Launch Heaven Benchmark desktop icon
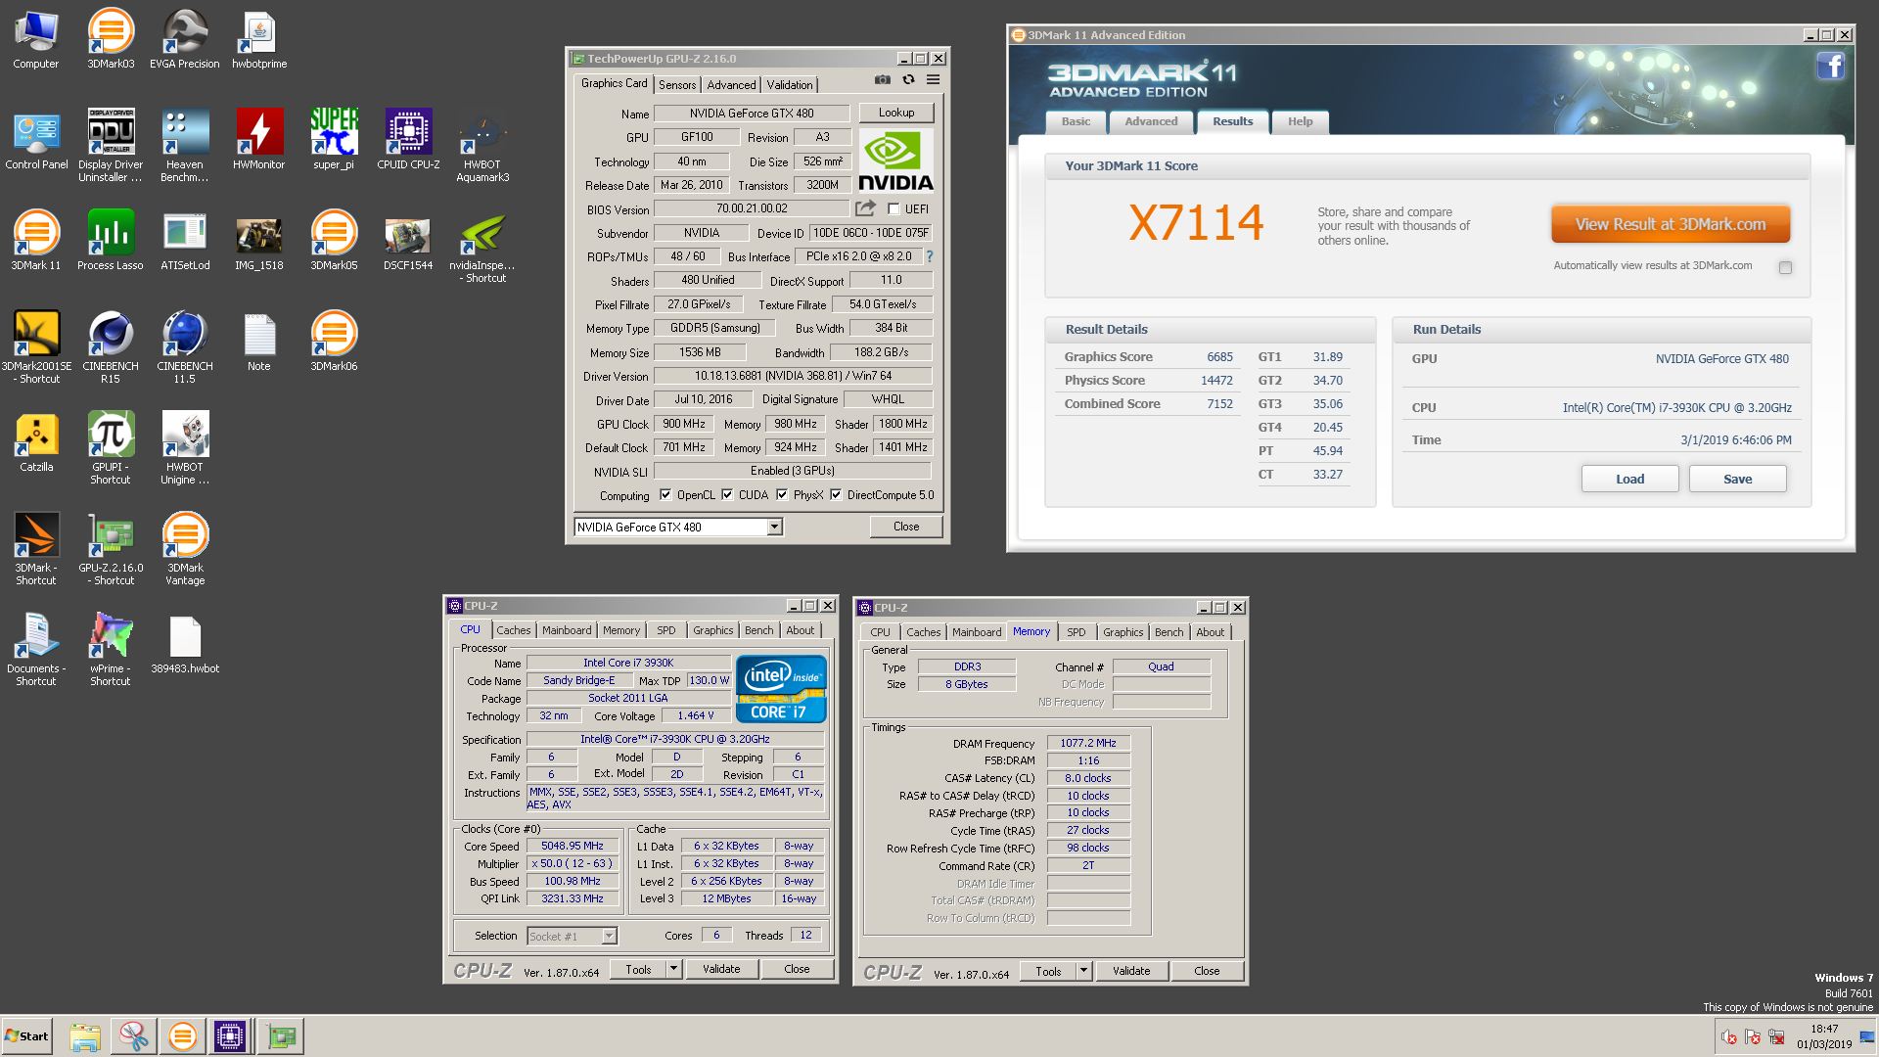Viewport: 1879px width, 1057px height. click(x=184, y=144)
